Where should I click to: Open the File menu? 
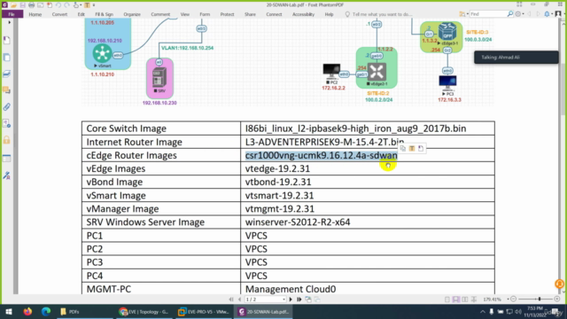[12, 14]
